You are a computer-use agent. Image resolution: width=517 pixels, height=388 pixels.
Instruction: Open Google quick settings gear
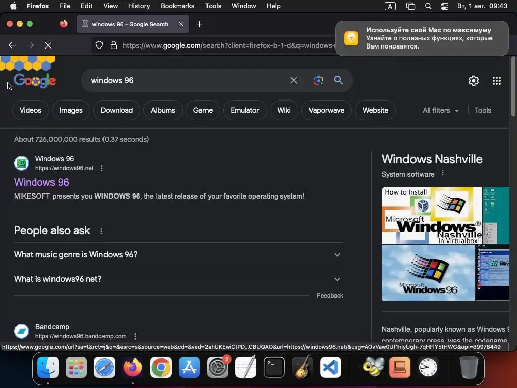click(x=474, y=81)
